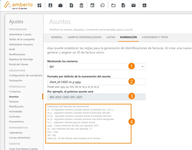
Task: Open Papelera de Reciclaje
Action: [x=21, y=59]
